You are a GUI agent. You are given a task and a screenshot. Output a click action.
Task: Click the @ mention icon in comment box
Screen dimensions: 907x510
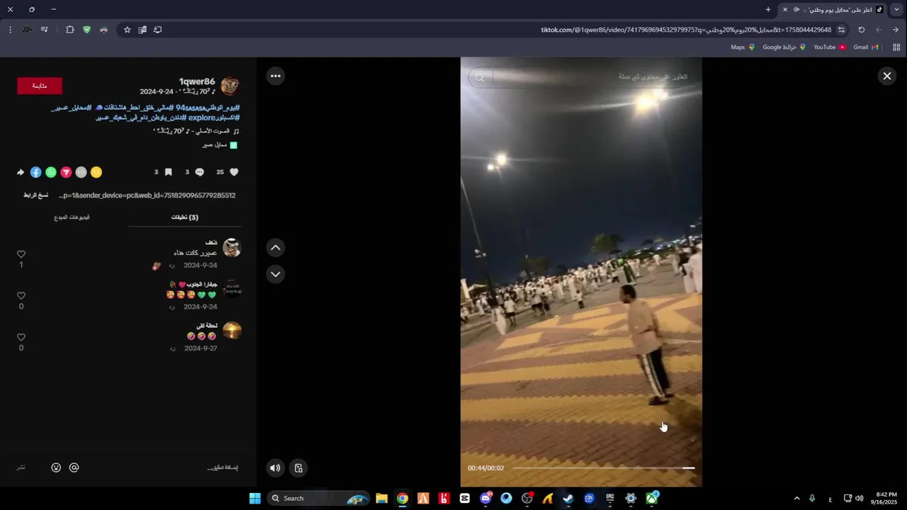74,467
